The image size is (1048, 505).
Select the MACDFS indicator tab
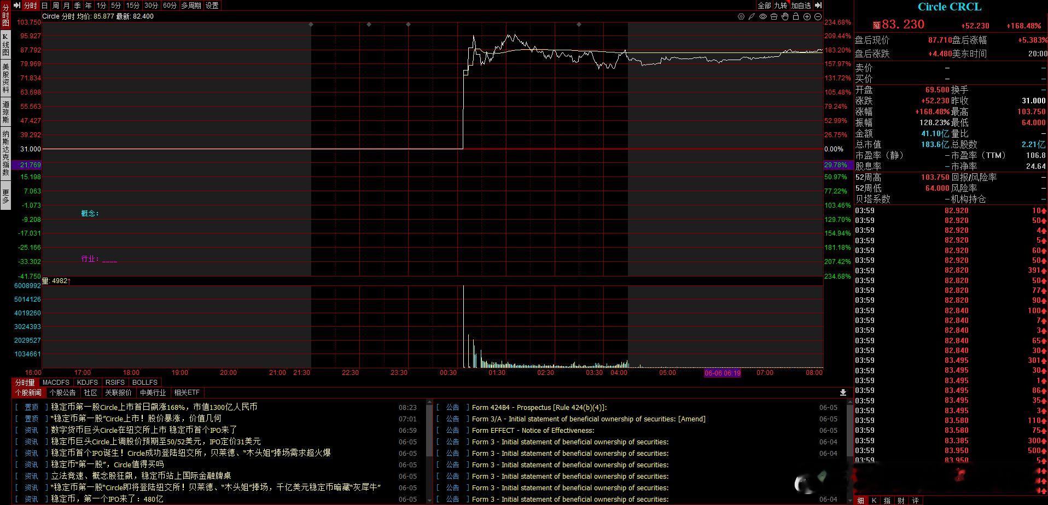point(56,383)
